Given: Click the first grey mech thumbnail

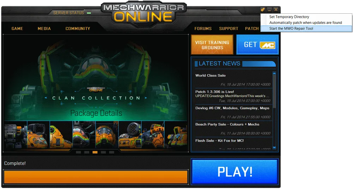Looking at the screenshot, I should (16, 135).
